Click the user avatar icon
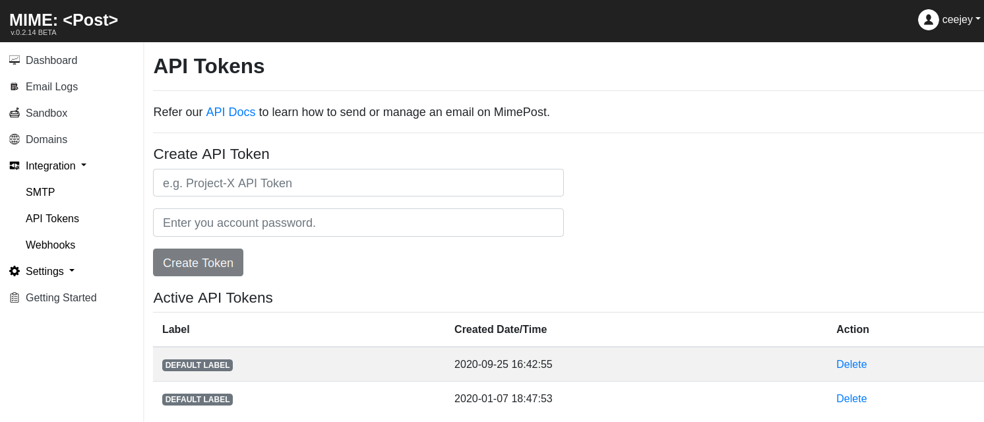This screenshot has width=984, height=422. click(929, 20)
